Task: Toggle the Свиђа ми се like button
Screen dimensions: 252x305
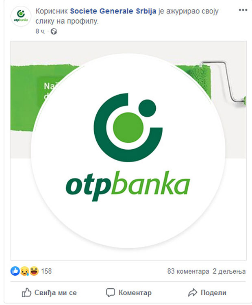Action: click(x=49, y=292)
